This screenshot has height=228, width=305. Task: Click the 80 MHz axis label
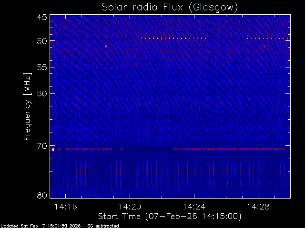point(42,195)
